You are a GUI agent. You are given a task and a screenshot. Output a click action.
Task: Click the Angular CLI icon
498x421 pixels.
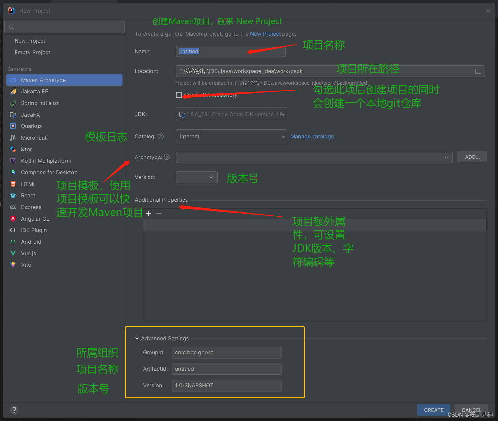(x=13, y=219)
